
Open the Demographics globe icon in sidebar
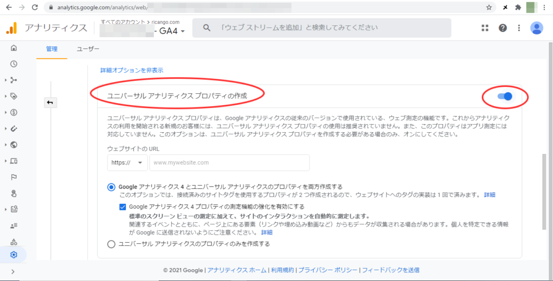[x=14, y=145]
